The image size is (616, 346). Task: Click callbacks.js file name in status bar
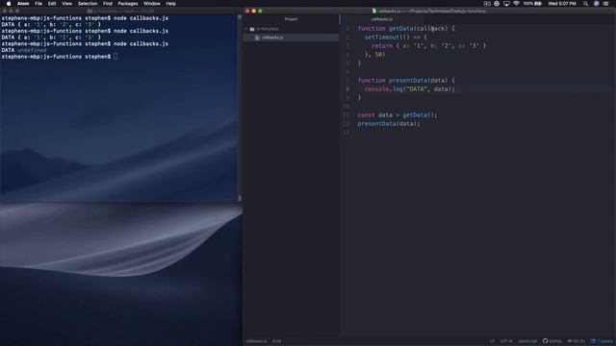pyautogui.click(x=256, y=341)
